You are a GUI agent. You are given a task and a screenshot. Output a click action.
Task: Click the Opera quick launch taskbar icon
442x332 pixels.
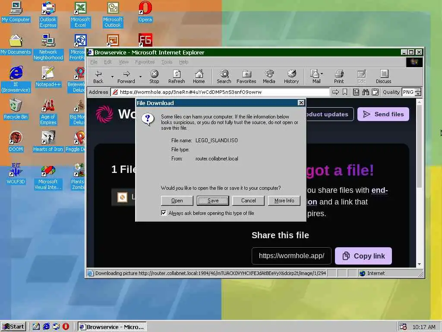pyautogui.click(x=66, y=327)
